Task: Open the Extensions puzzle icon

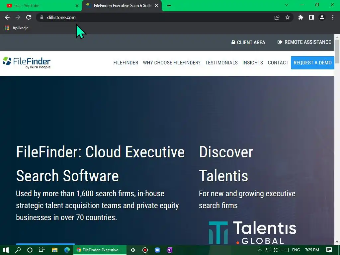Action: coord(301,17)
